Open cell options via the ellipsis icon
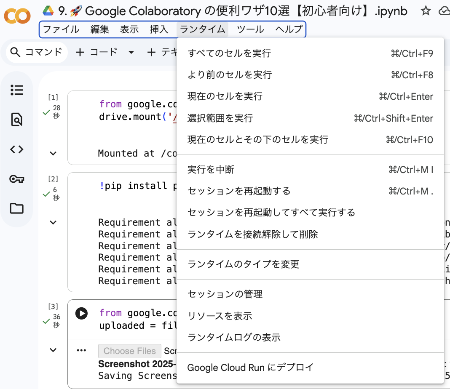 tap(81, 350)
